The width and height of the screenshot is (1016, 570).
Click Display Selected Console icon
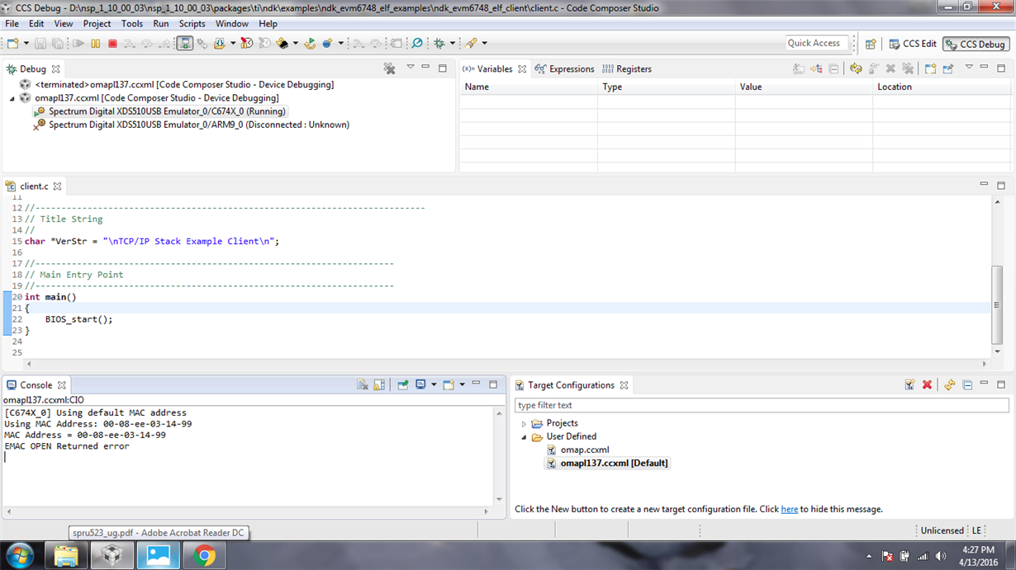point(421,384)
